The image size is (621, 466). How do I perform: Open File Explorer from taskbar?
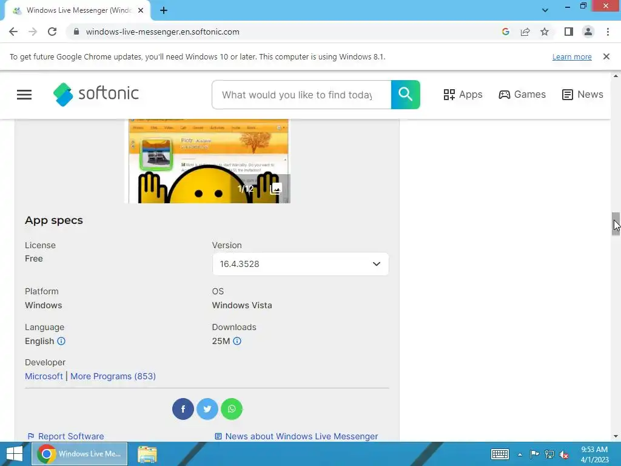(x=147, y=454)
